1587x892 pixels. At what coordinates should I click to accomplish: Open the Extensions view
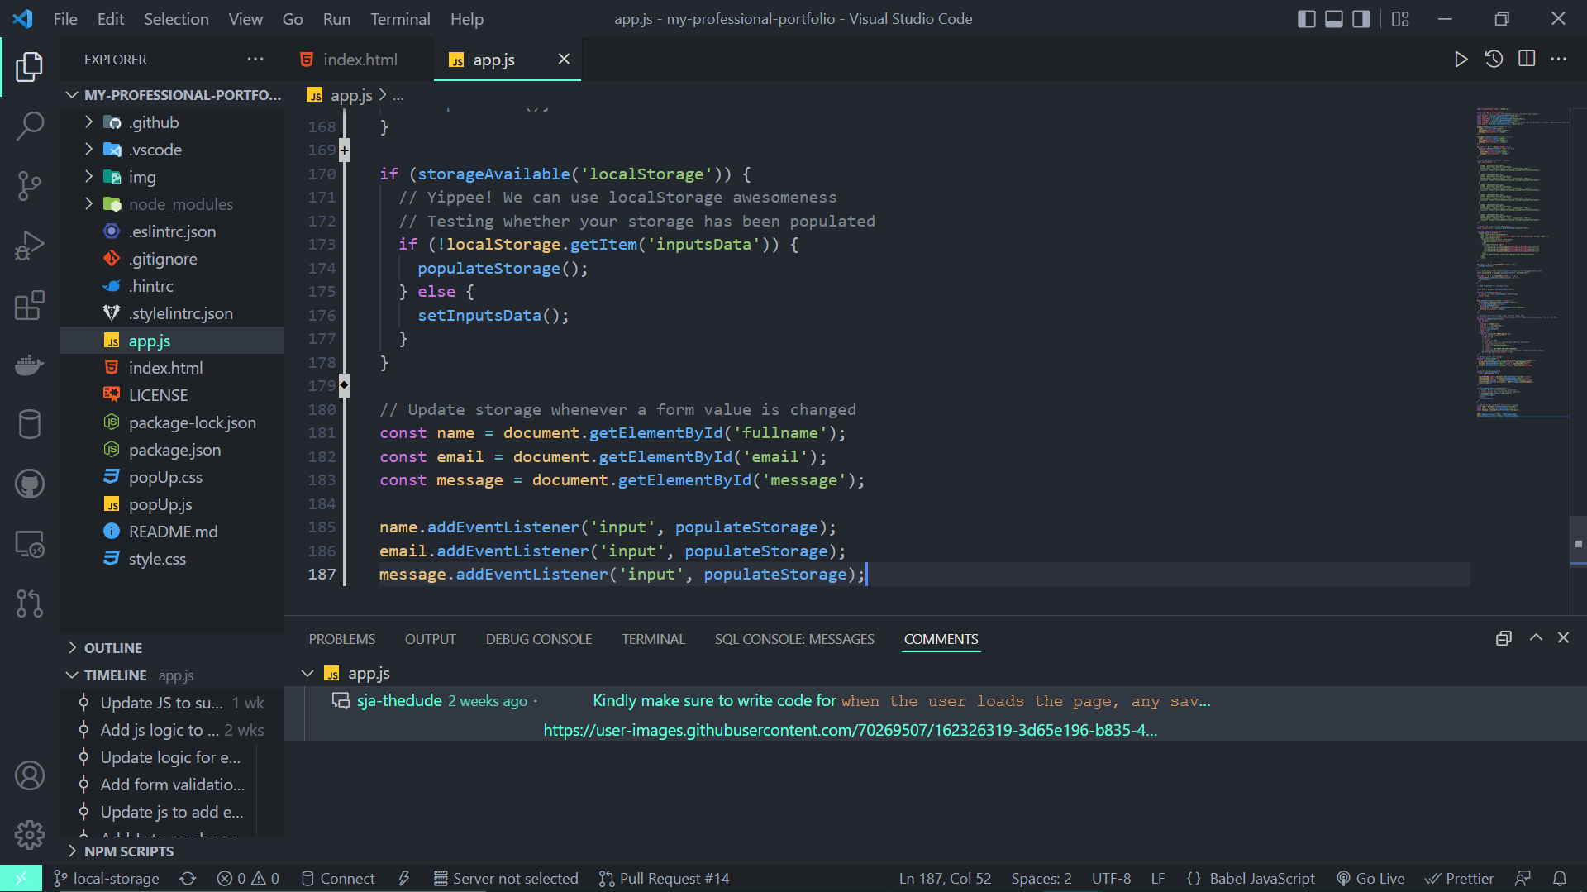point(30,305)
